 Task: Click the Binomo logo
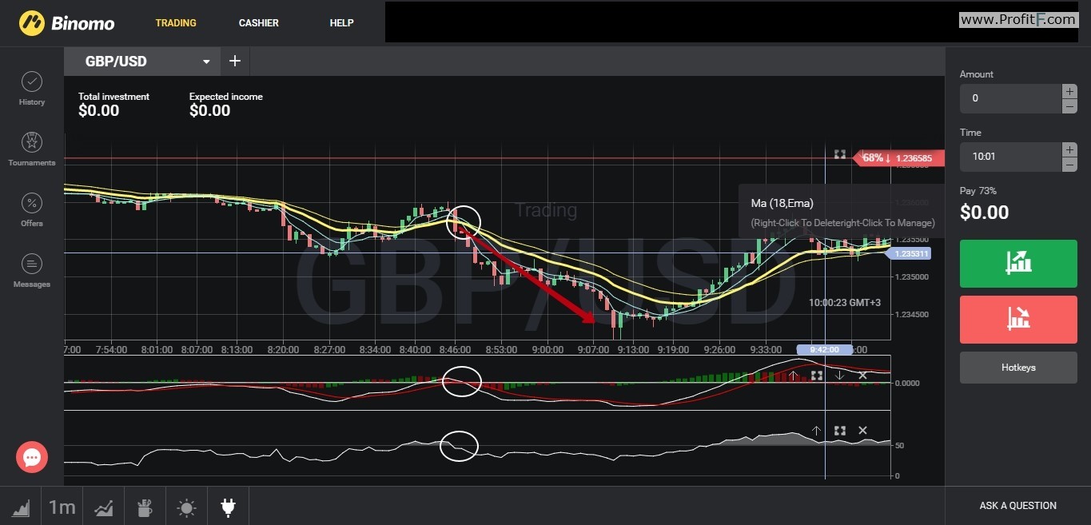click(x=66, y=23)
